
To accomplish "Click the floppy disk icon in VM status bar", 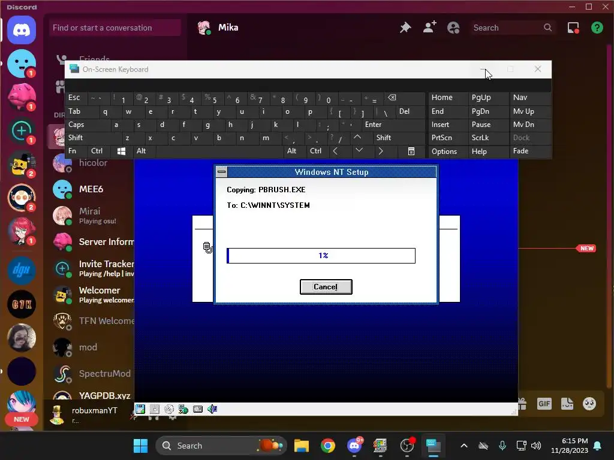I will click(140, 409).
